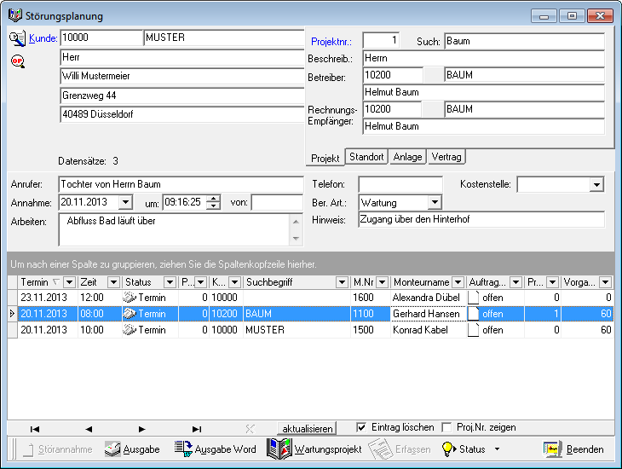Click the customer search icon beside Kunde
Image resolution: width=622 pixels, height=469 pixels.
17,38
